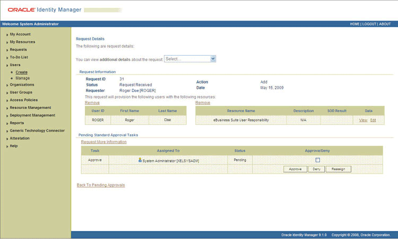Tick the Approve/Deny checkbox for the Approve task
The height and width of the screenshot is (239, 398).
pyautogui.click(x=317, y=160)
